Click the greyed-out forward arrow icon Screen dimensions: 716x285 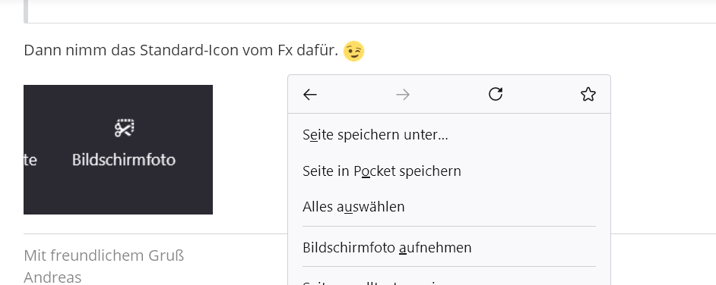(403, 95)
